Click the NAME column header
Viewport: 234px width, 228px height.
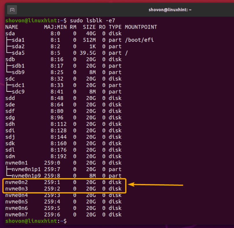click(12, 27)
